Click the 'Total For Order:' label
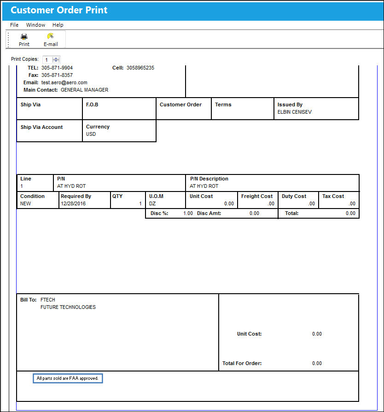This screenshot has height=412, width=384. pyautogui.click(x=242, y=363)
